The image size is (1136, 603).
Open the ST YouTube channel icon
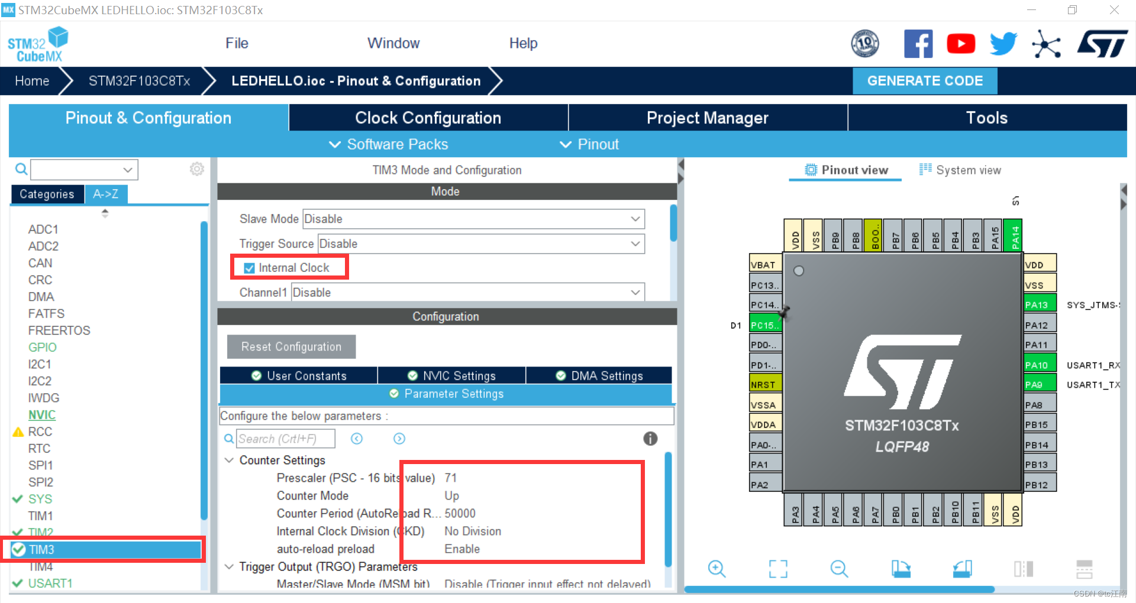tap(961, 44)
